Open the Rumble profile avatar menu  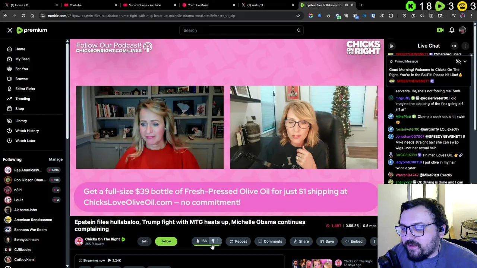[462, 31]
